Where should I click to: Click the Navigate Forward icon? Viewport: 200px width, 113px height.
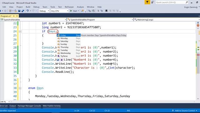click(x=5, y=11)
